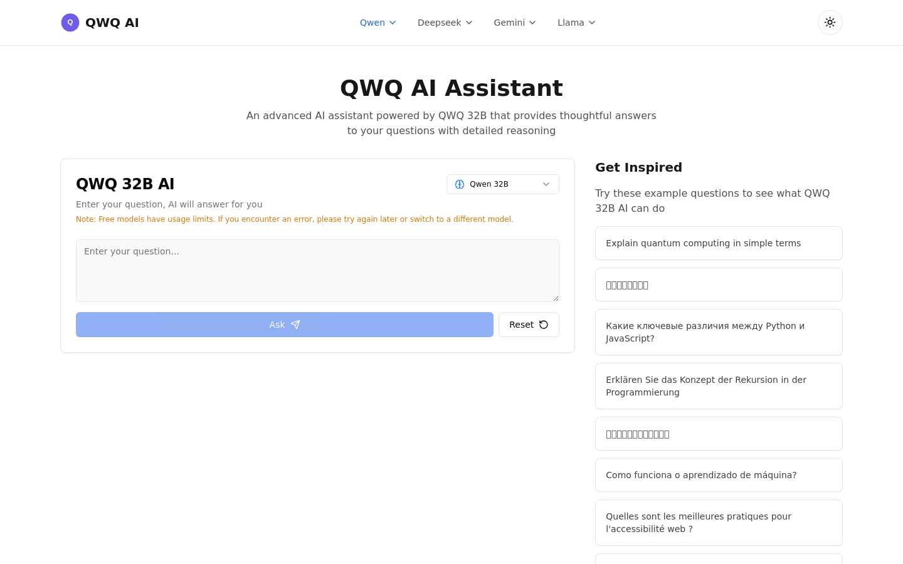Open the Qwen navigation dropdown

click(378, 23)
